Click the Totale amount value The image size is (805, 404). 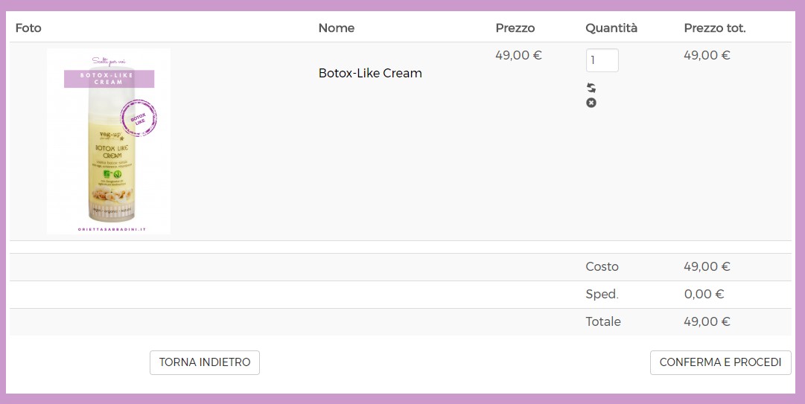click(707, 321)
